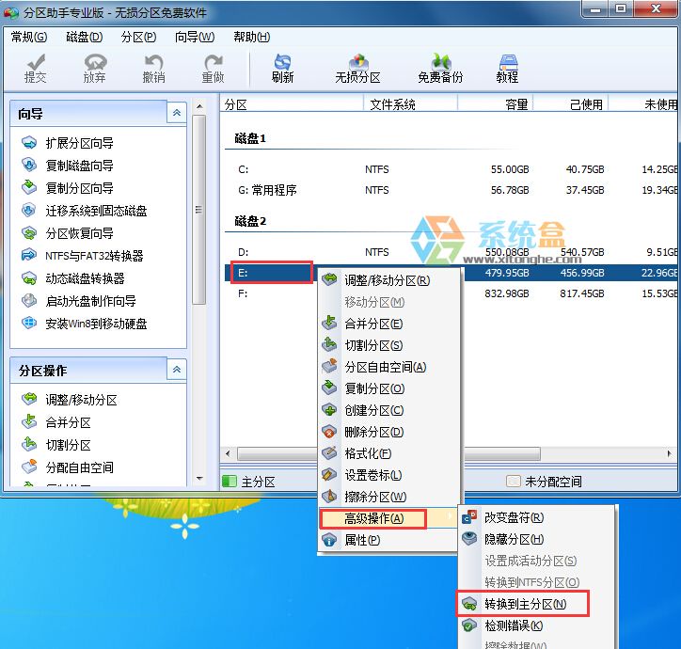
Task: Open the 教程 tutorial toolbar icon
Action: coord(507,69)
